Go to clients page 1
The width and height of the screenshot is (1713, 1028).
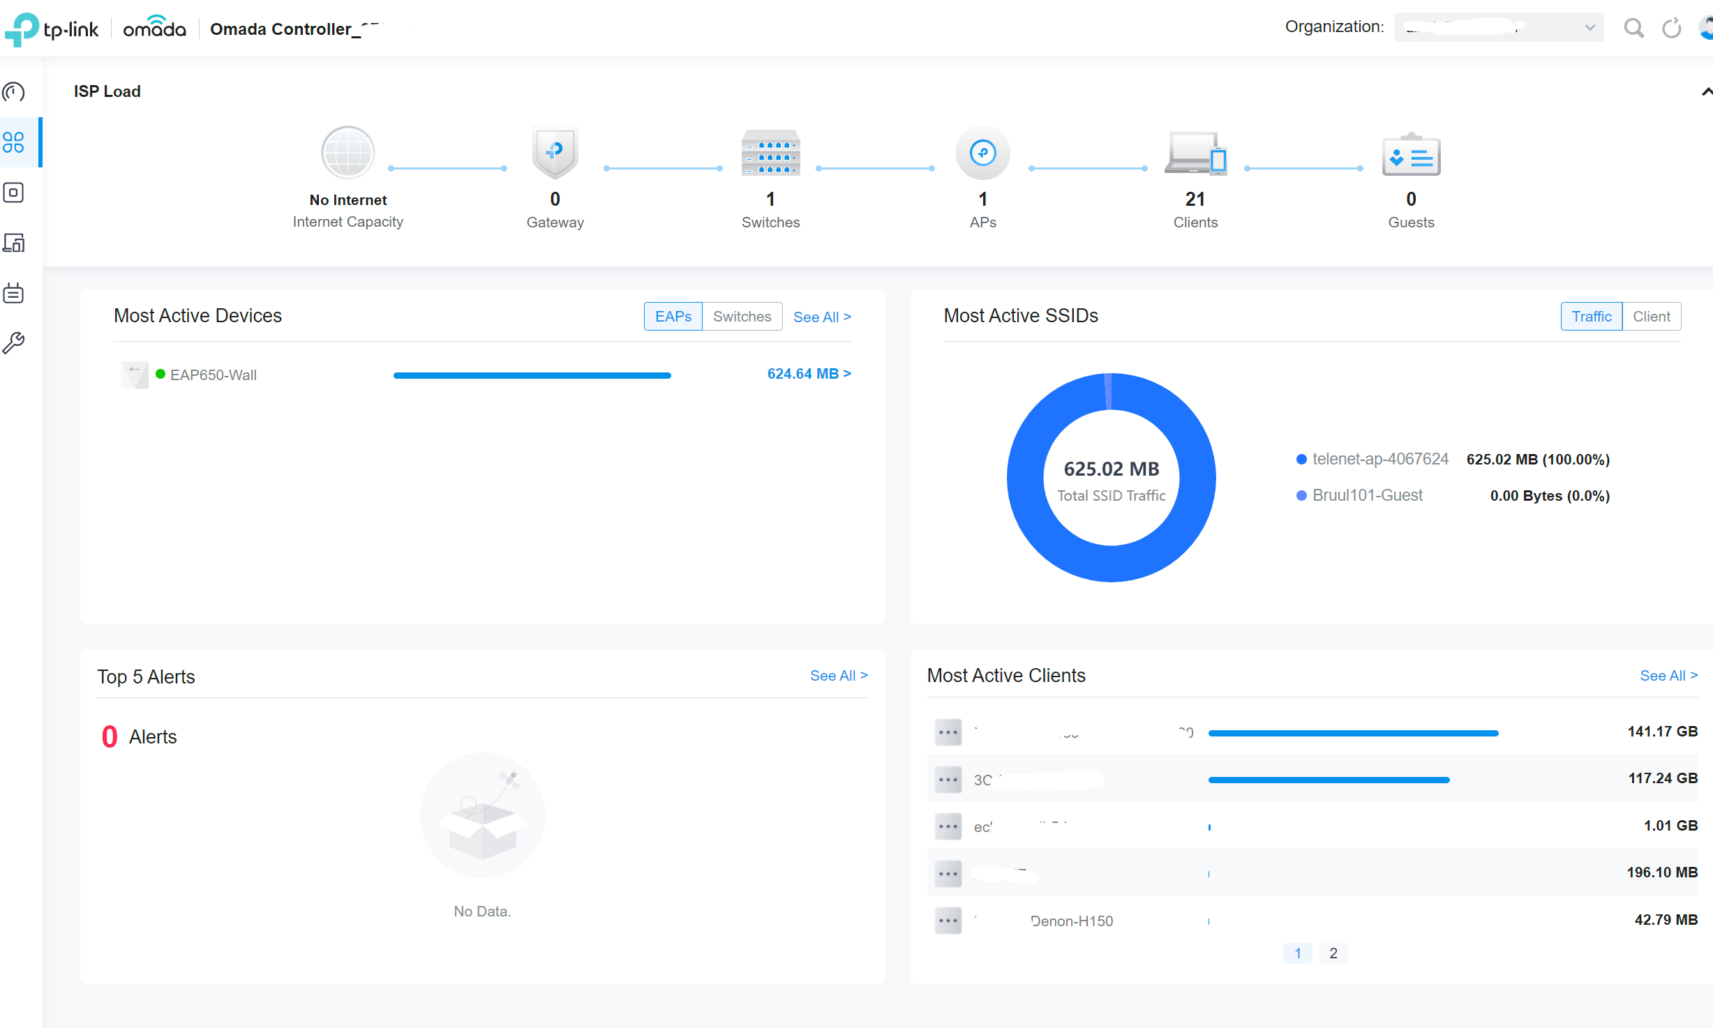[1297, 953]
